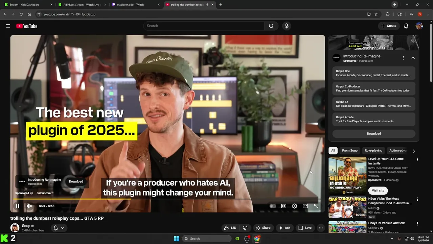Open the Output Co-Producer ad link
Screen dimensions: 433x244
(x=374, y=88)
